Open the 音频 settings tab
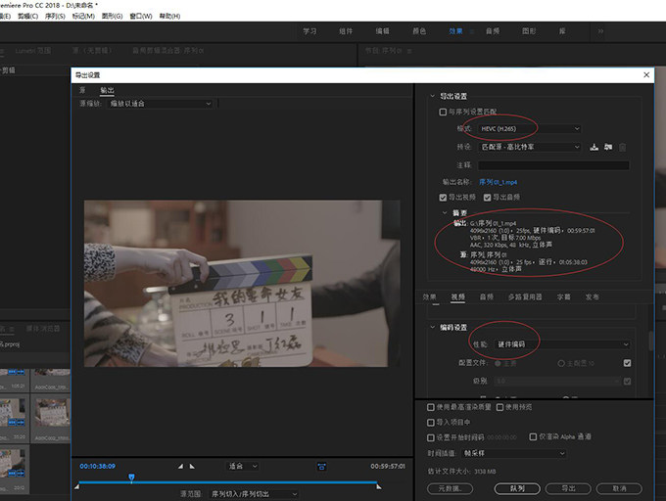The height and width of the screenshot is (501, 666). (487, 296)
